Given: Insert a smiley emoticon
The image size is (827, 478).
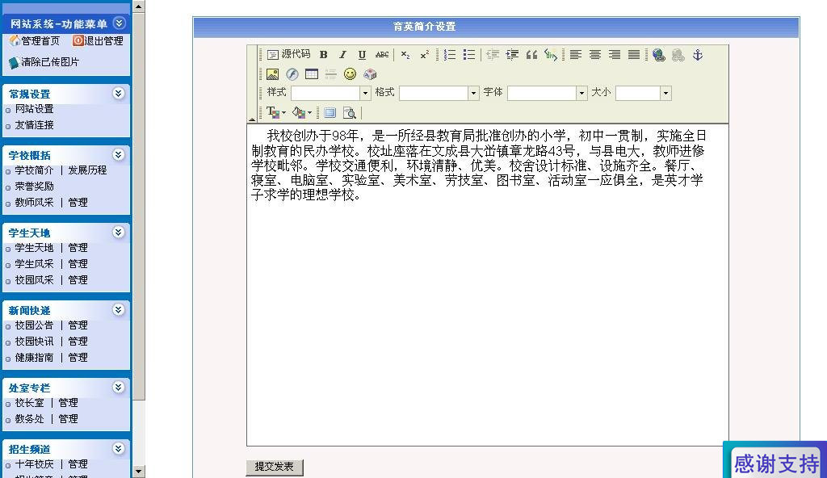Looking at the screenshot, I should click(x=351, y=73).
